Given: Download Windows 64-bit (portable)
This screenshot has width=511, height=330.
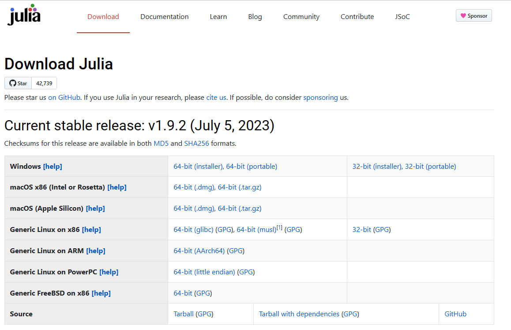Looking at the screenshot, I should (x=252, y=167).
